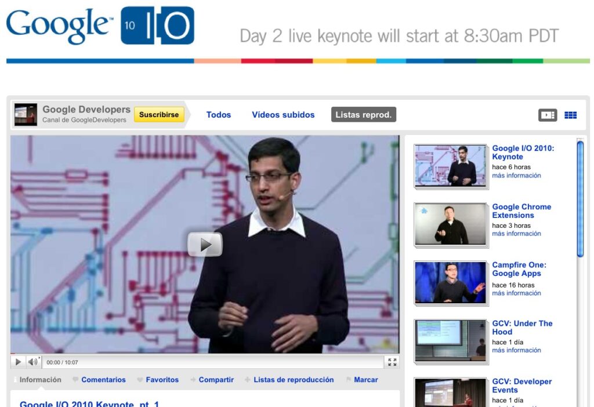Screen dimensions: 594x407
Task: Switch to grid view layout icon
Action: [x=571, y=115]
